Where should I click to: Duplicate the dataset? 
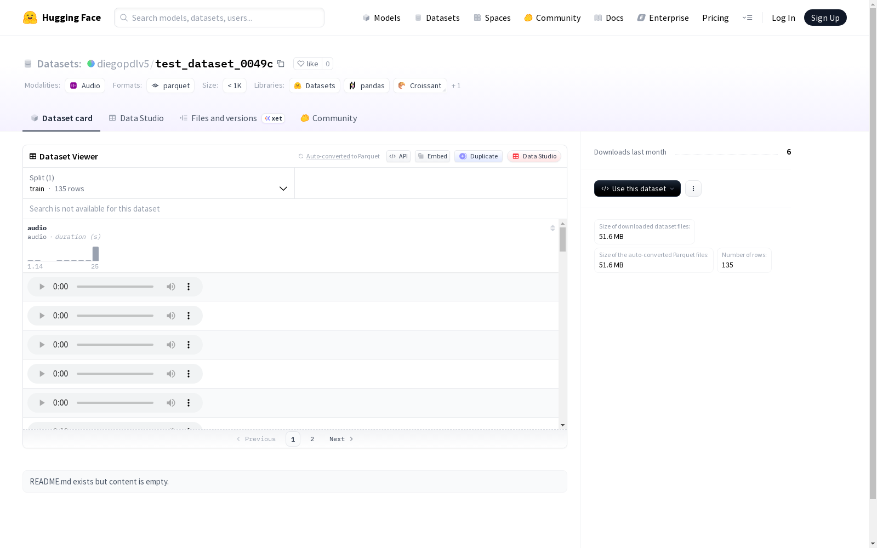click(x=479, y=156)
